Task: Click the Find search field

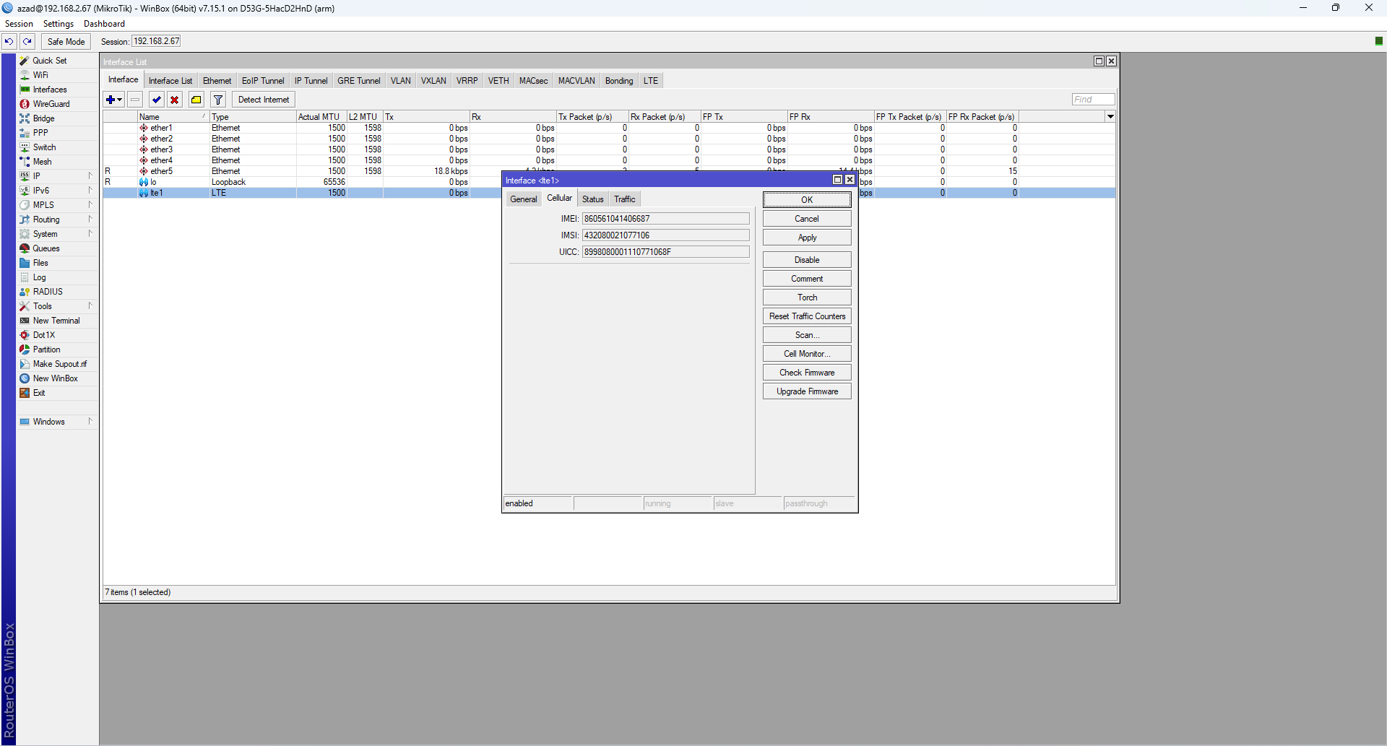Action: (1093, 100)
